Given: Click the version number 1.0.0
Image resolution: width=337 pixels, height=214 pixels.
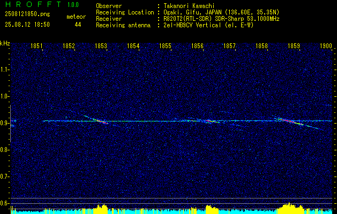Looking at the screenshot, I should point(73,4).
